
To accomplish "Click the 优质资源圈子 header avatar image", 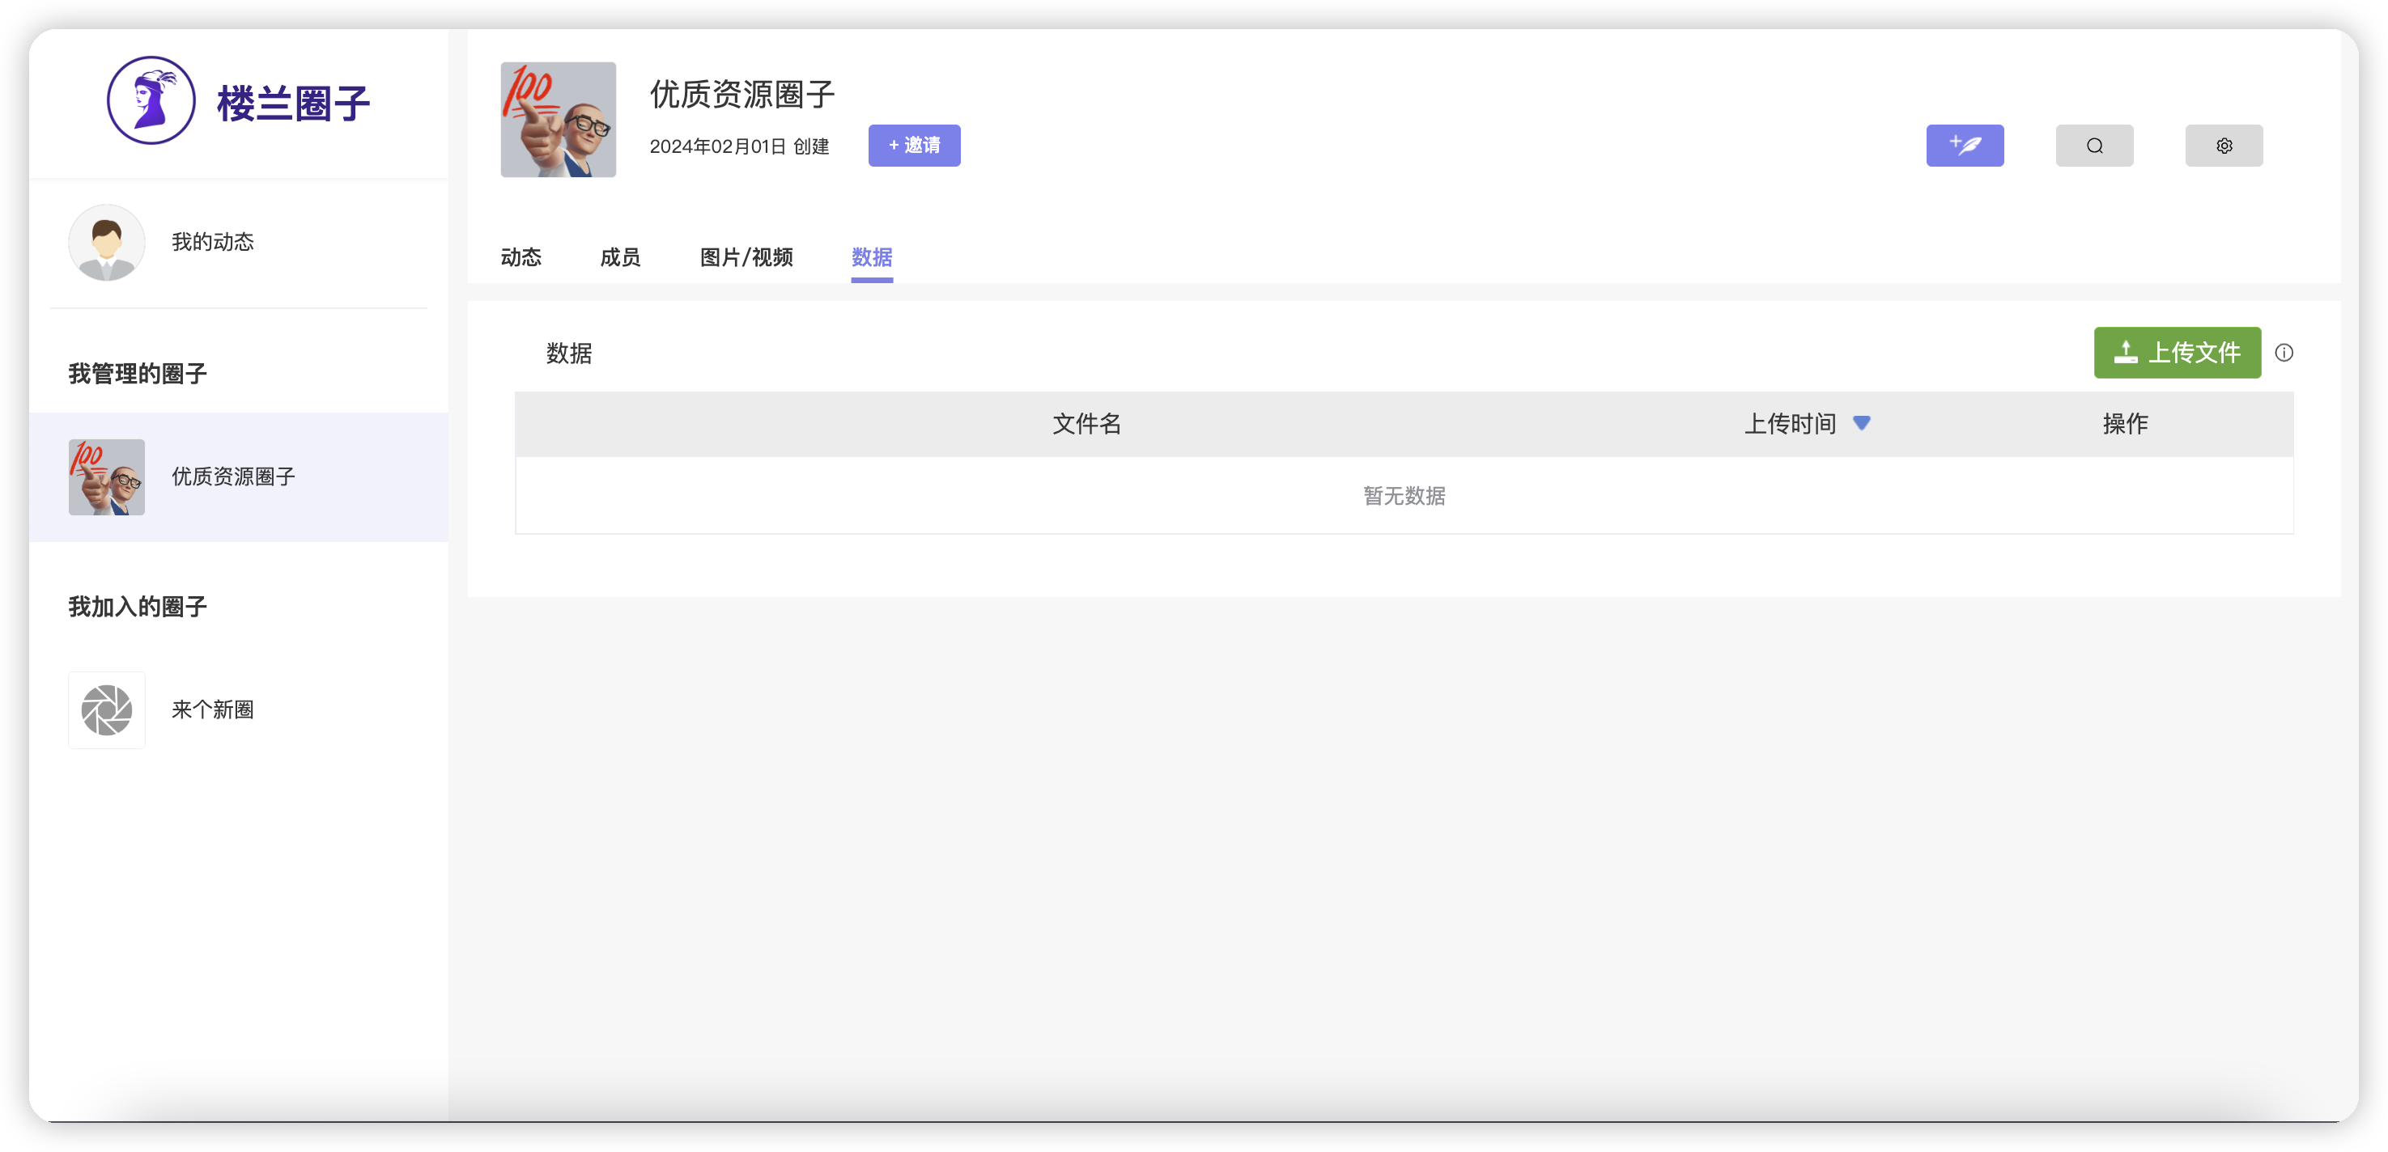I will pyautogui.click(x=558, y=120).
